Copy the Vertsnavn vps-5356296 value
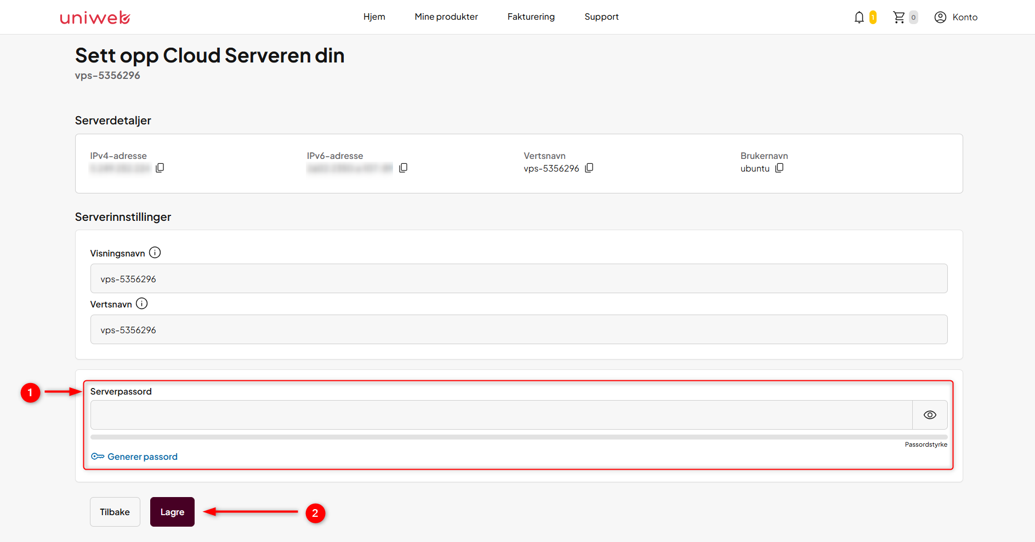Screen dimensions: 1035x542 click(x=589, y=168)
